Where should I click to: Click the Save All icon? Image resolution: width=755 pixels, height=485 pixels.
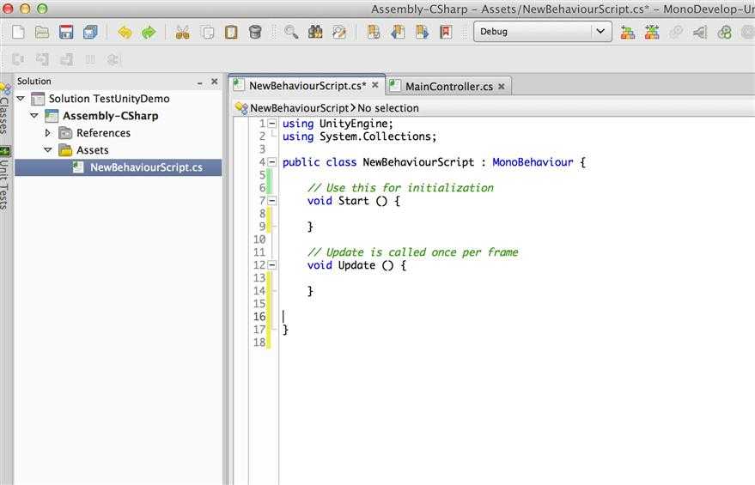click(90, 32)
